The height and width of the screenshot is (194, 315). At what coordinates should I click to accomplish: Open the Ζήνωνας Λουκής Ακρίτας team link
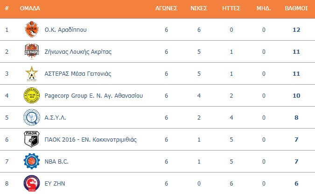[x=78, y=52]
